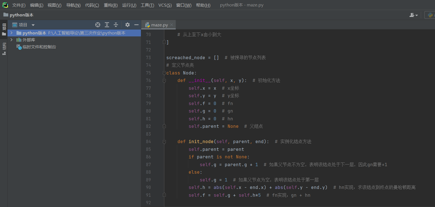Click the 项目 panel title label
Viewport: 435px width, 207px height.
[23, 25]
